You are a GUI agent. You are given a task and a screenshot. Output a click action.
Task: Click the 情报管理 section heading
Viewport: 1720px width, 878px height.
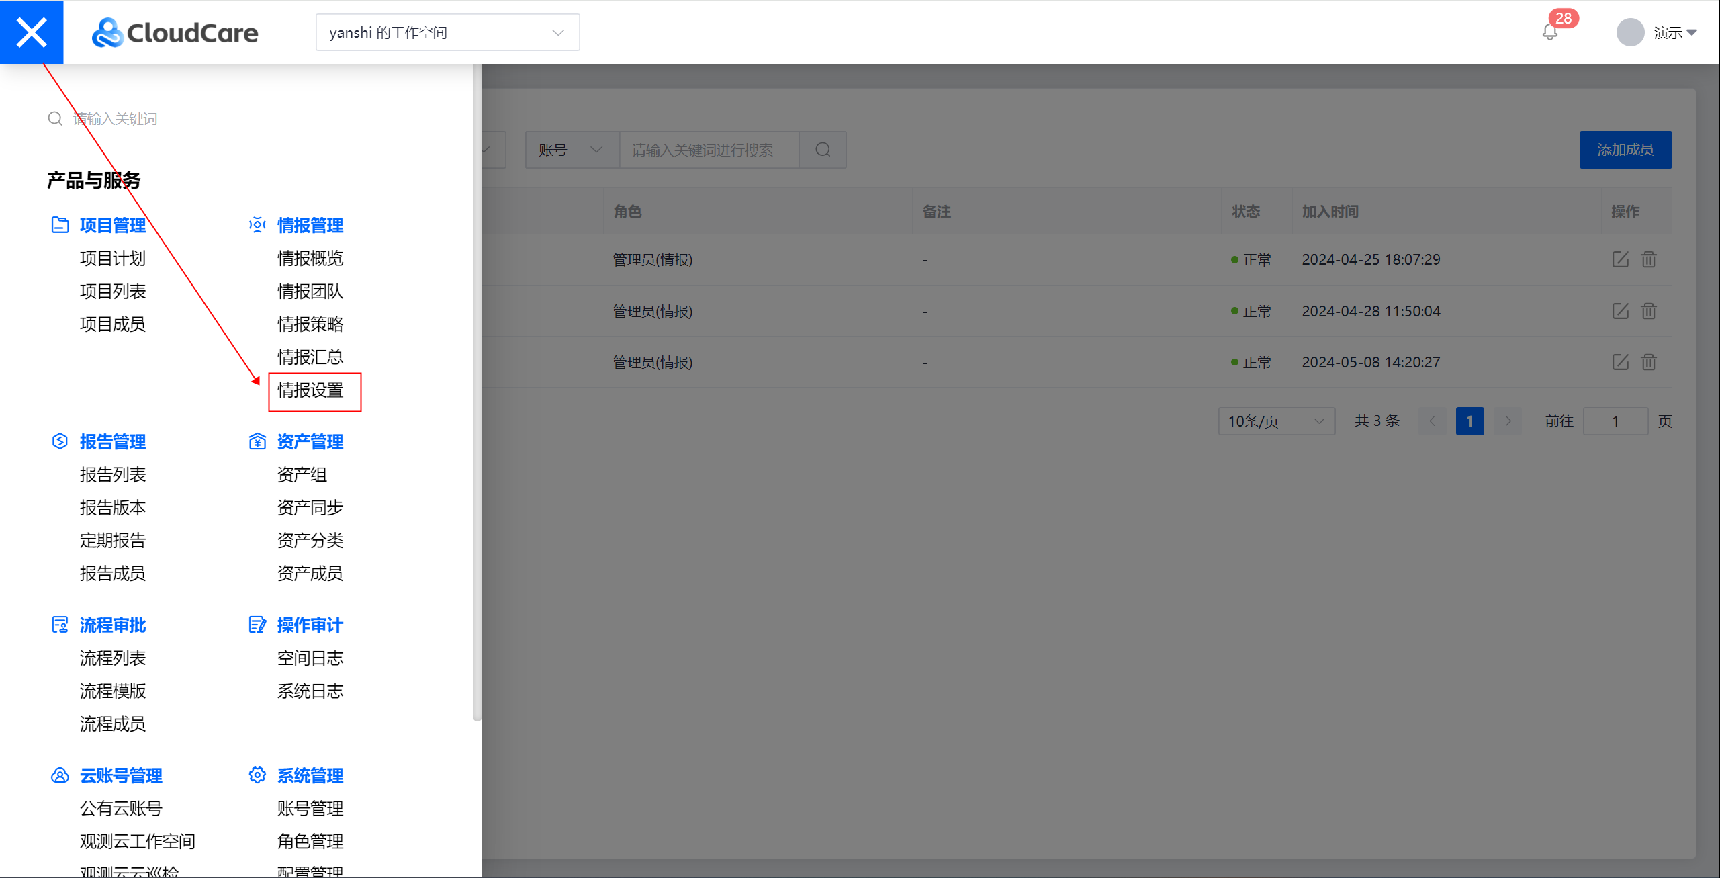(310, 226)
